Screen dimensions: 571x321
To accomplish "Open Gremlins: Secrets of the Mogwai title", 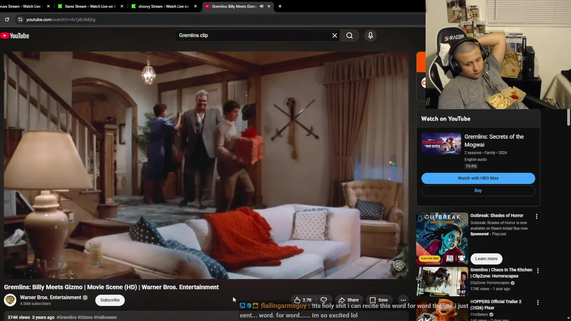I will [x=494, y=140].
